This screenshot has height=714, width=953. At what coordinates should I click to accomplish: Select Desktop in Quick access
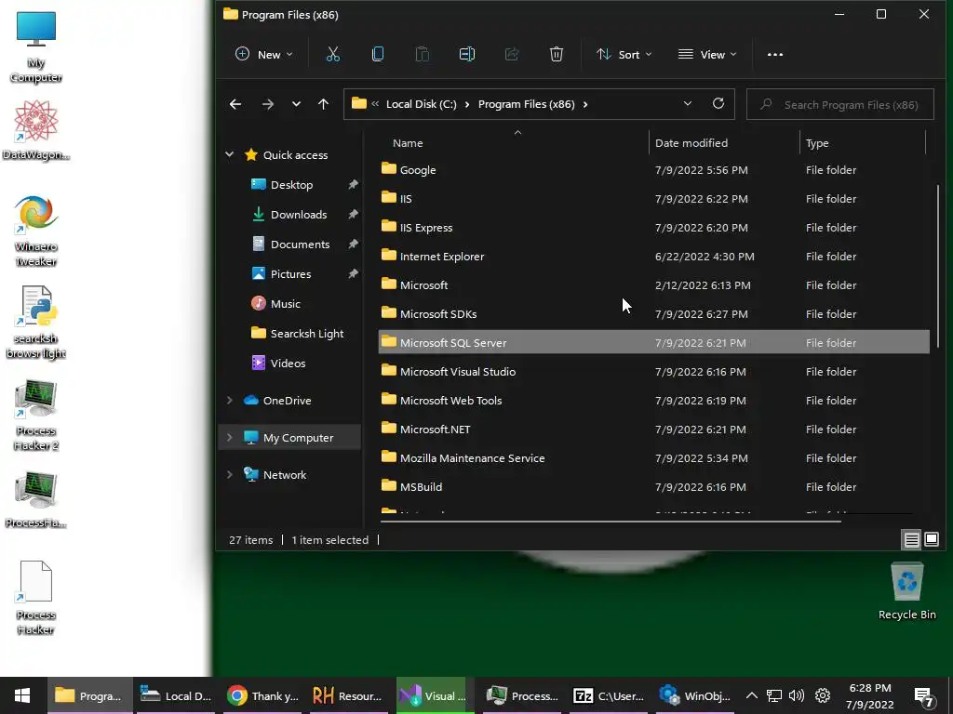(x=291, y=185)
